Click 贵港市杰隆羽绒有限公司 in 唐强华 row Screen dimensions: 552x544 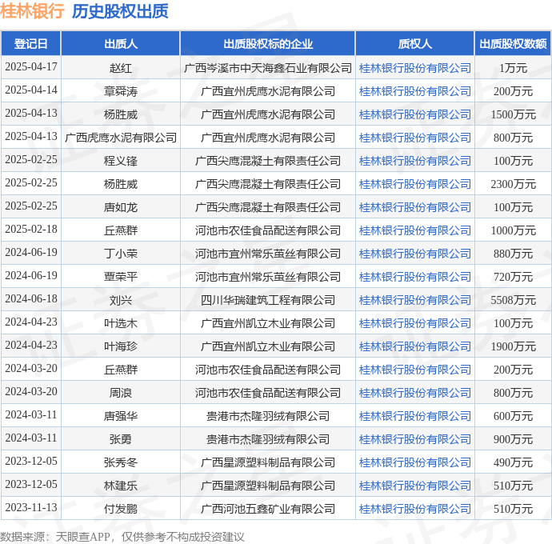coord(268,416)
